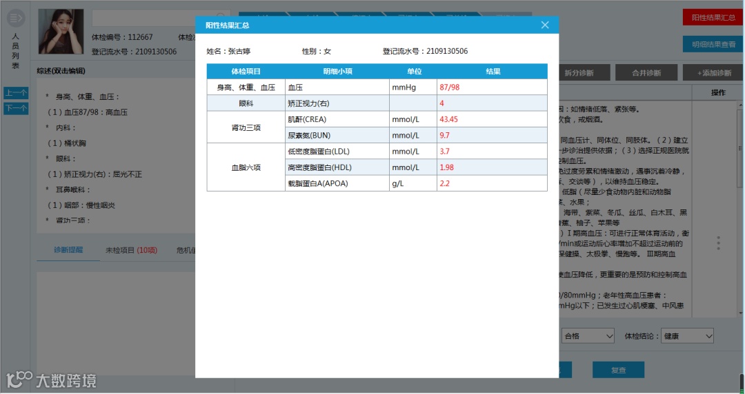Select the 43.45 result value
Viewport: 745px width, 394px height.
[448, 120]
